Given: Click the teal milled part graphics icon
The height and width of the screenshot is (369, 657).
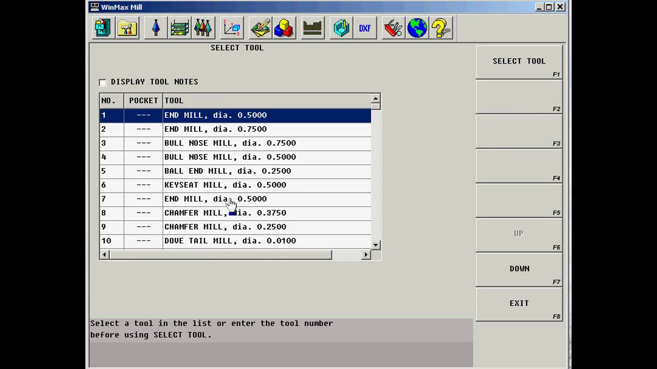Looking at the screenshot, I should [x=341, y=28].
